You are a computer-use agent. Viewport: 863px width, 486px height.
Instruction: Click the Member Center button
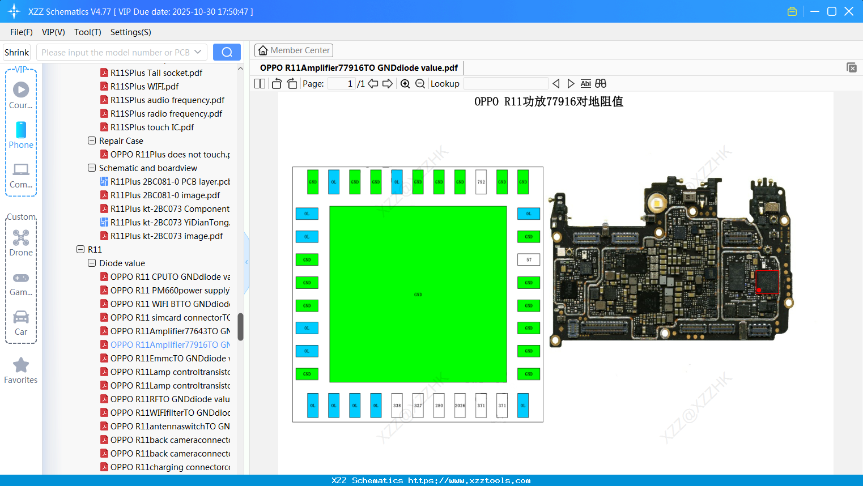point(294,50)
